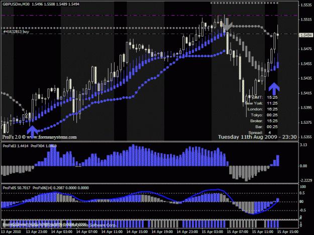Click the 14 Apr 15:00 time axis label
The height and width of the screenshot is (235, 314).
(137, 232)
